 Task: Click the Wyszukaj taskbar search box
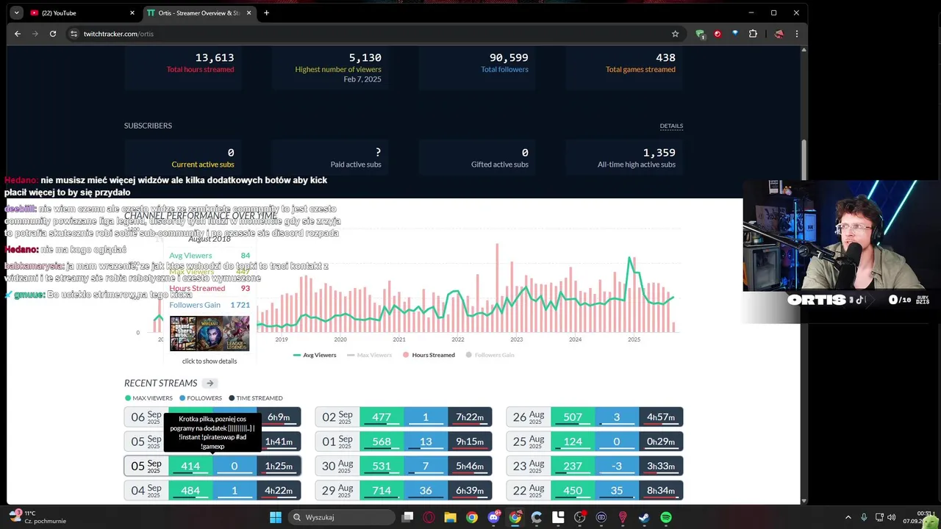pos(341,517)
